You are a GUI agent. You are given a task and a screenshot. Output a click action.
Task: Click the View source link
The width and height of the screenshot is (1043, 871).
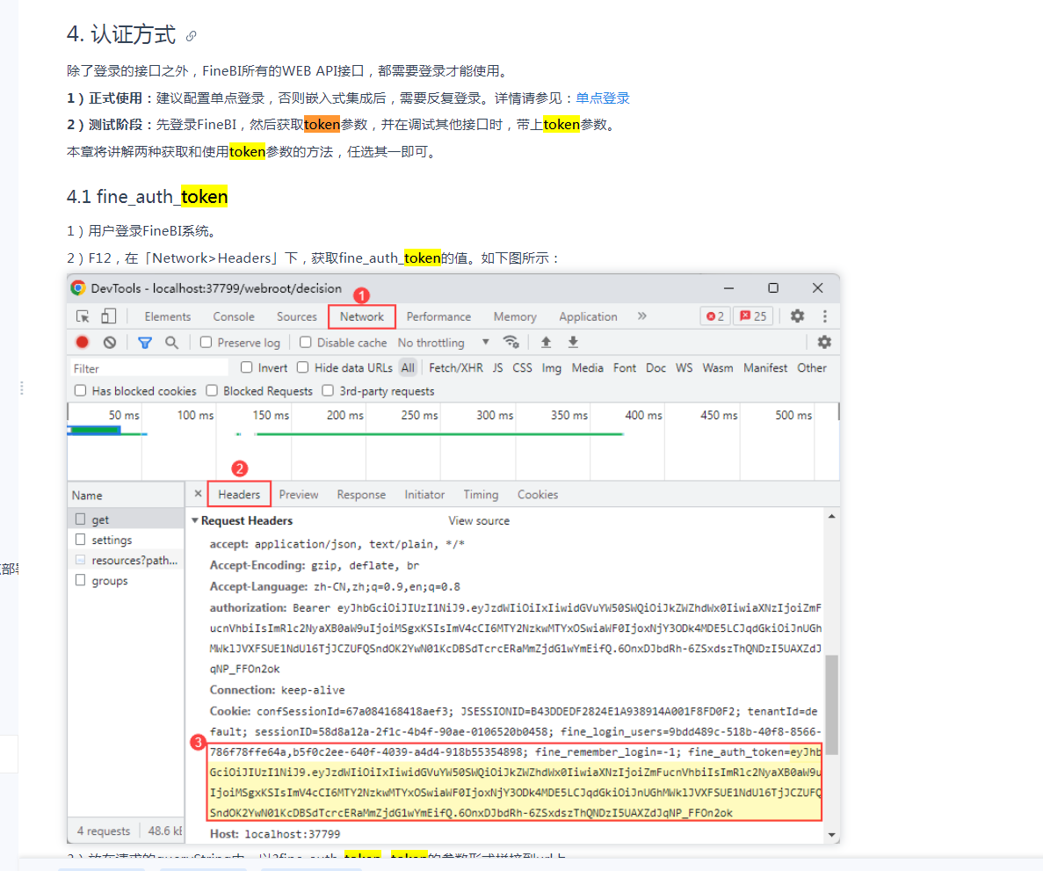click(x=479, y=521)
